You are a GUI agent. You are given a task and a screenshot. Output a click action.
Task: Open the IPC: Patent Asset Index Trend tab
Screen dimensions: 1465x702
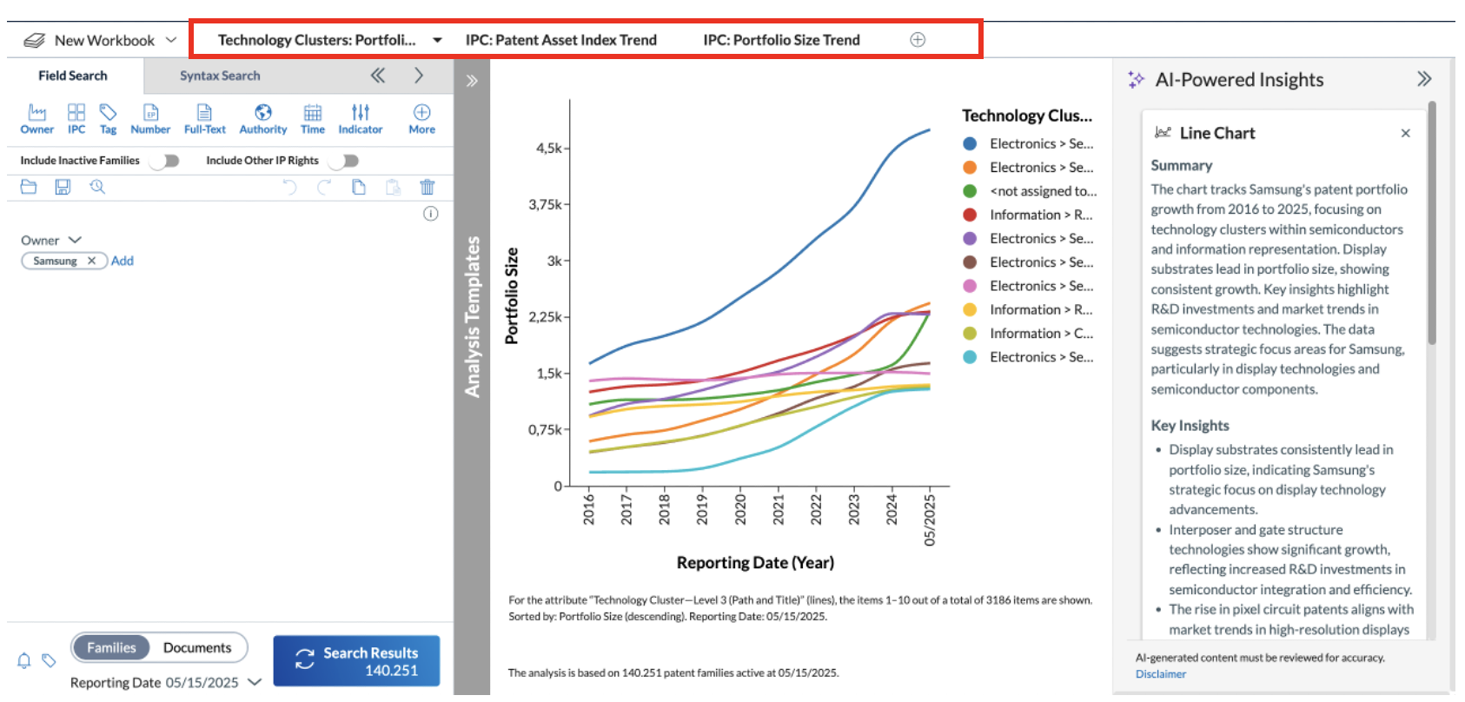point(561,40)
